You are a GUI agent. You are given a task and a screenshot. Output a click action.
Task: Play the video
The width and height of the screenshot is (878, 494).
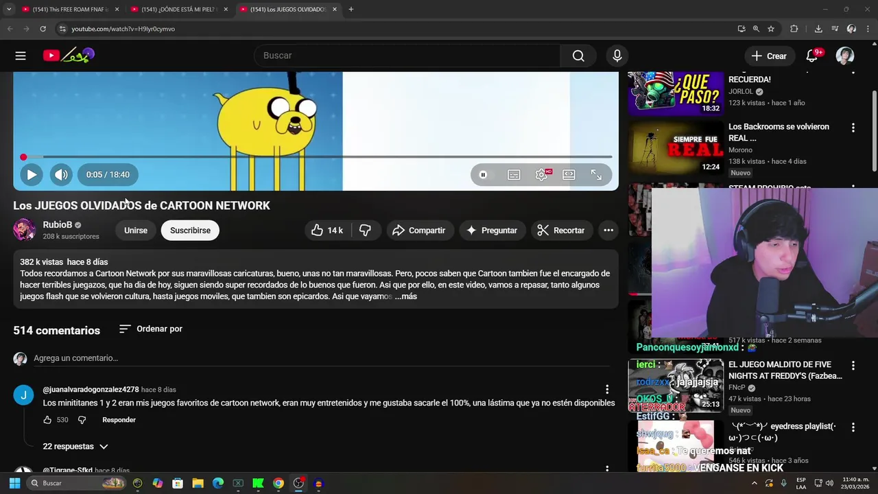pyautogui.click(x=32, y=174)
